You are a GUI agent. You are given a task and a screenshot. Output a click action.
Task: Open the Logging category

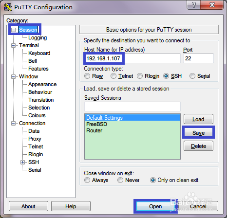38,37
